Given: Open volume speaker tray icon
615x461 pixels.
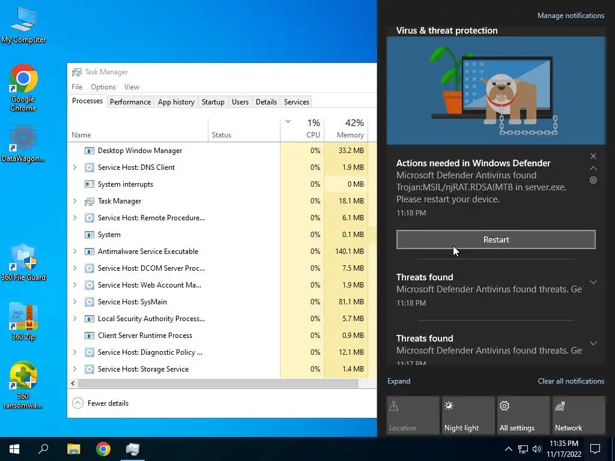Looking at the screenshot, I should 537,449.
